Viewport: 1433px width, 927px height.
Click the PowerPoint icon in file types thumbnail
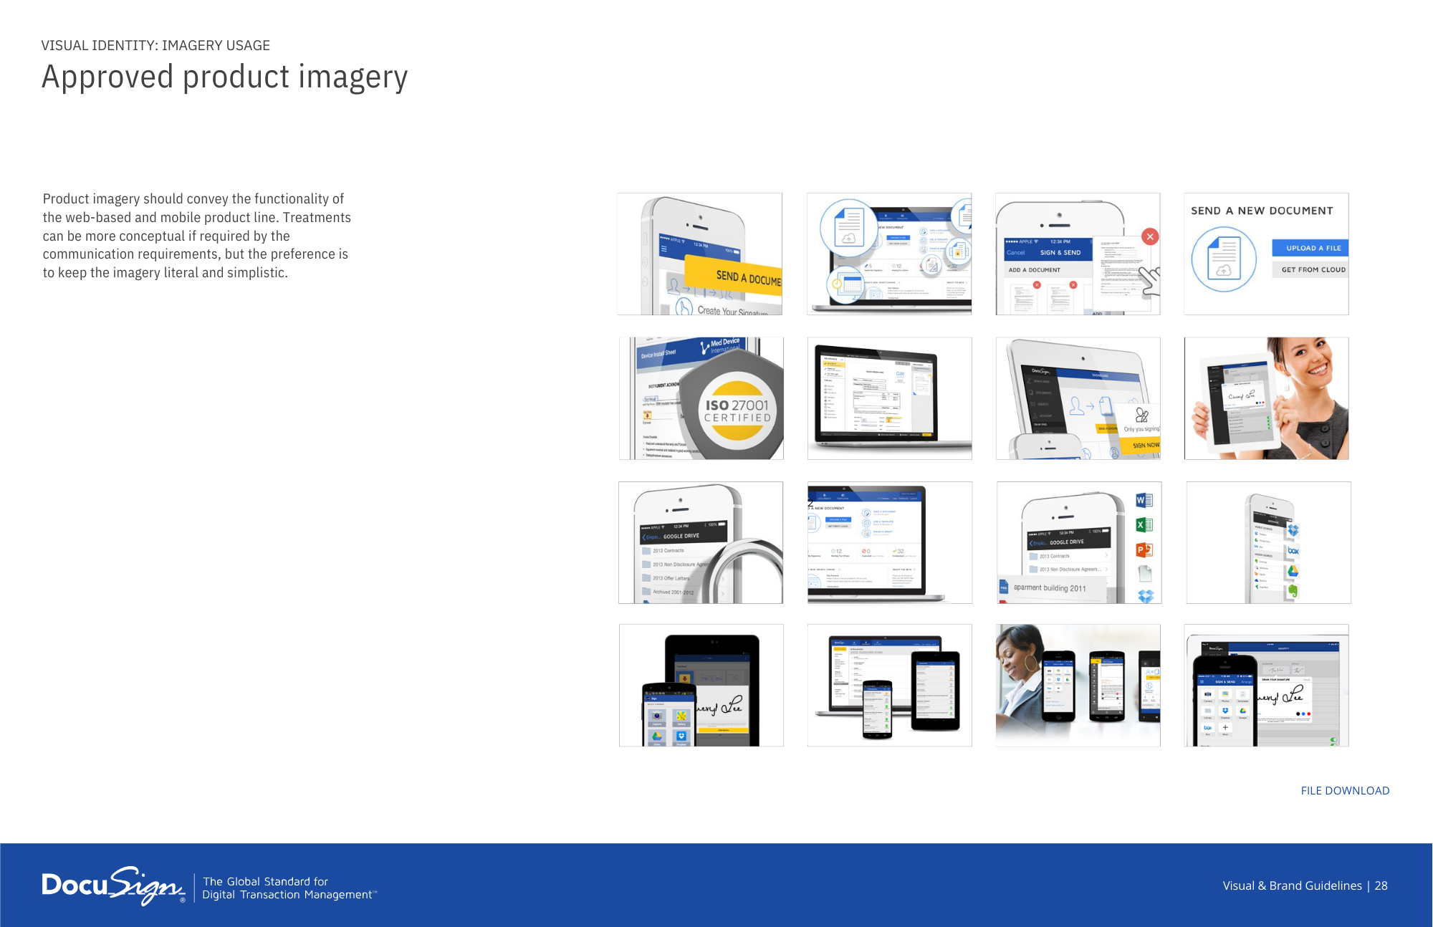[1144, 550]
